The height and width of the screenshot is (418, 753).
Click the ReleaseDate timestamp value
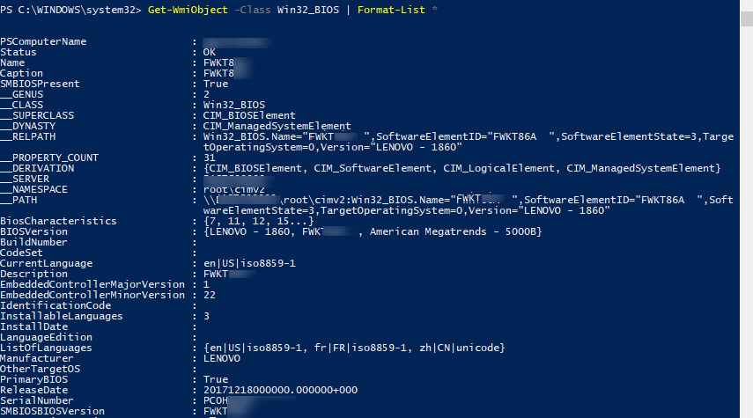(x=280, y=390)
